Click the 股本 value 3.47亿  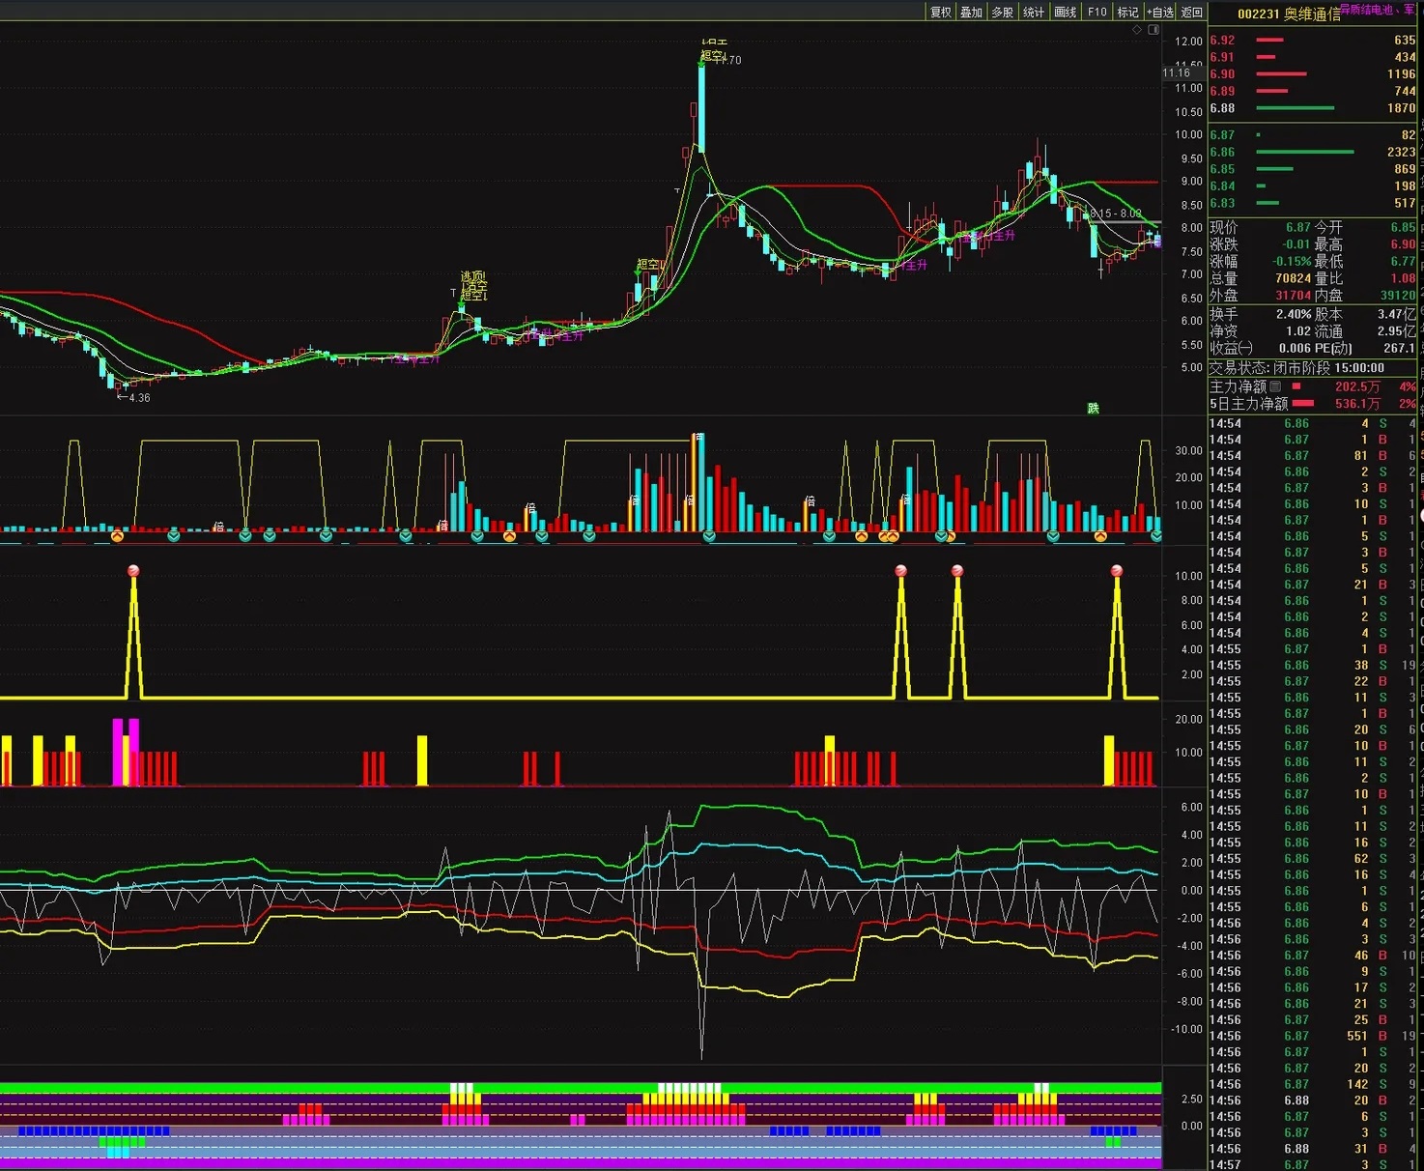pyautogui.click(x=1397, y=314)
